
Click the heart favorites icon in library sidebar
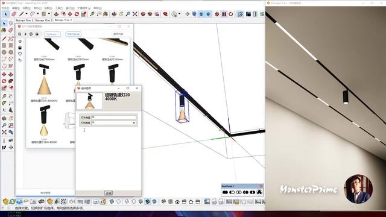tap(20, 54)
